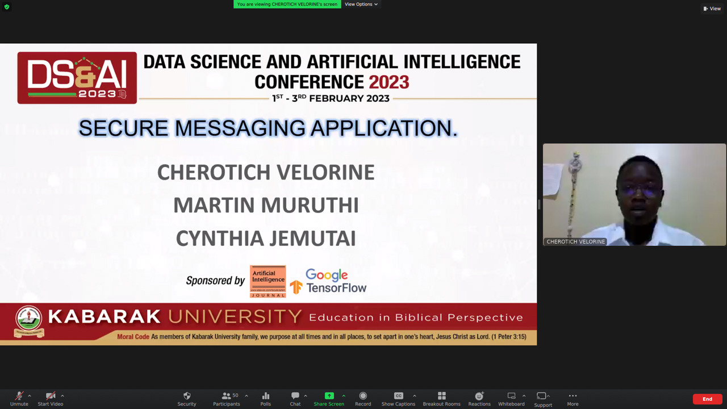Click the Artificial Intelligence Journal logo
727x409 pixels.
[x=268, y=281]
